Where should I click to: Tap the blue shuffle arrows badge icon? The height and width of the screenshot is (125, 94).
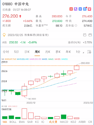tap(80, 9)
